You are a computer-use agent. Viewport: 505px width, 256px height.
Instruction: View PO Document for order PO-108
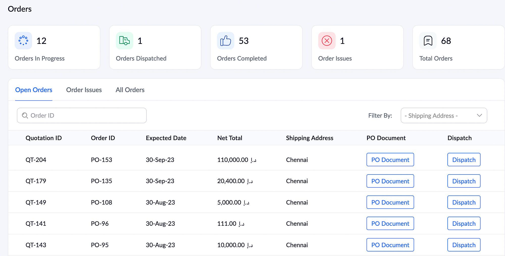click(x=390, y=202)
